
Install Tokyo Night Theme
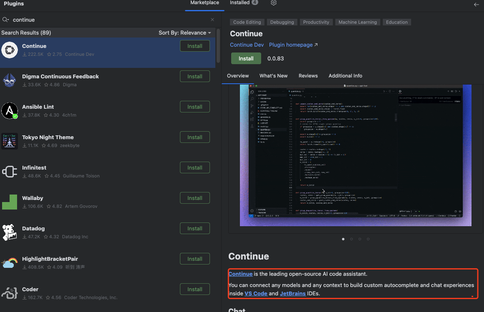[195, 137]
